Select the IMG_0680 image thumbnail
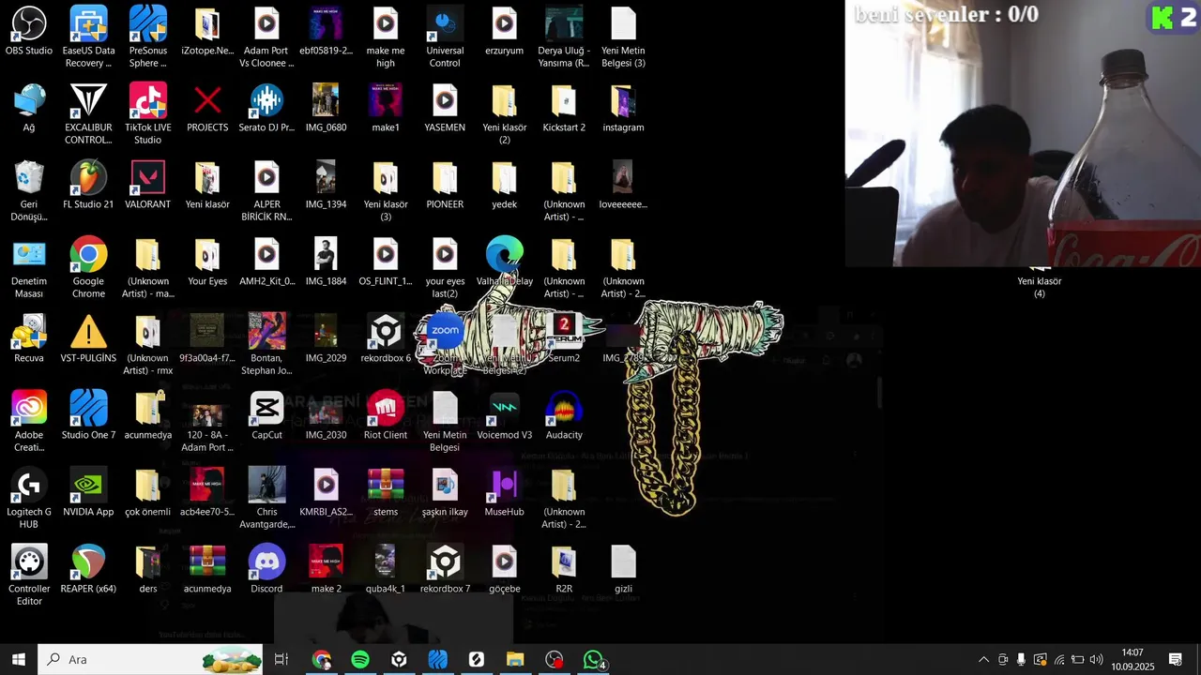This screenshot has height=675, width=1201. [326, 108]
